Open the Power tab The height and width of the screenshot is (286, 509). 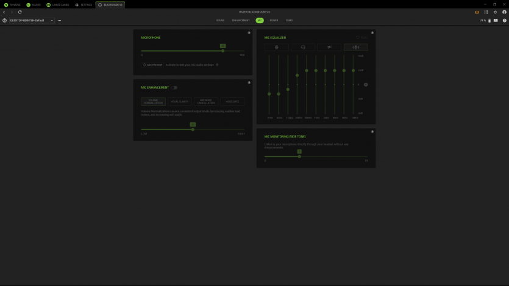274,20
